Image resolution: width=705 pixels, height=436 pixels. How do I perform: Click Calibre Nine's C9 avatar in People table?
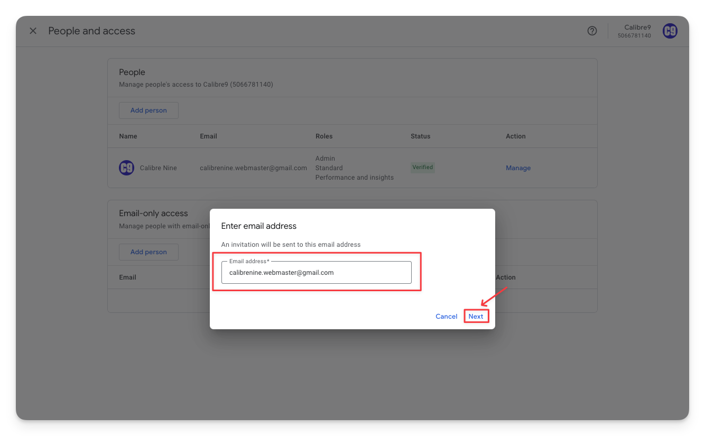126,168
